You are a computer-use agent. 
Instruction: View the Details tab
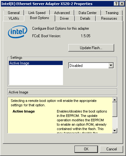click(85, 18)
